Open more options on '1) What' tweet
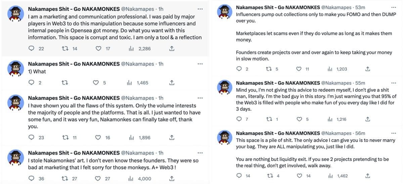This screenshot has width=403, height=184. [200, 64]
